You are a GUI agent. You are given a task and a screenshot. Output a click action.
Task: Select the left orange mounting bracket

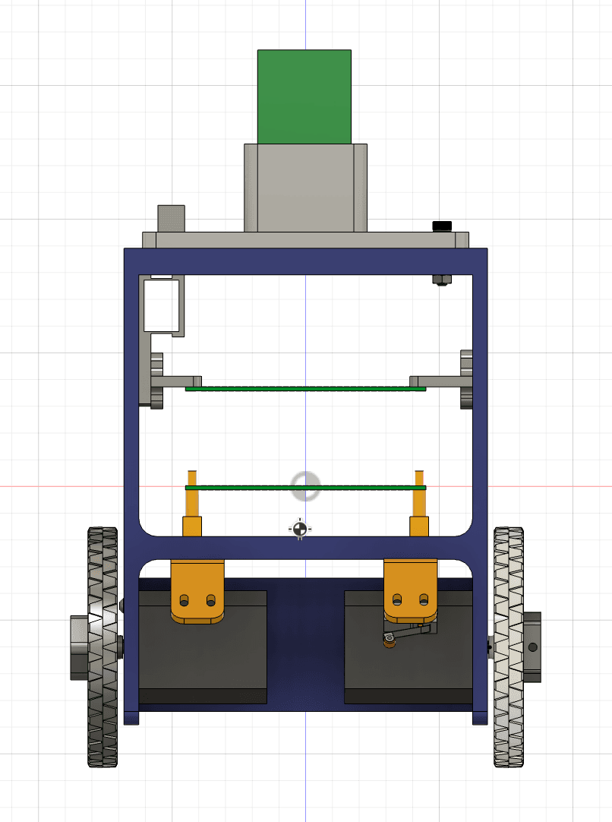(x=197, y=591)
